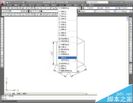The height and width of the screenshot is (103, 133).
Task: Open the ByLayer linetype dropdown
Action: pyautogui.click(x=115, y=11)
